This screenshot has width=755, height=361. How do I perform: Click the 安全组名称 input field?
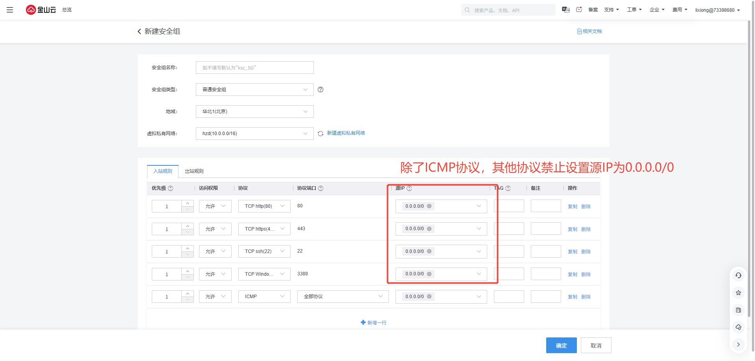254,68
